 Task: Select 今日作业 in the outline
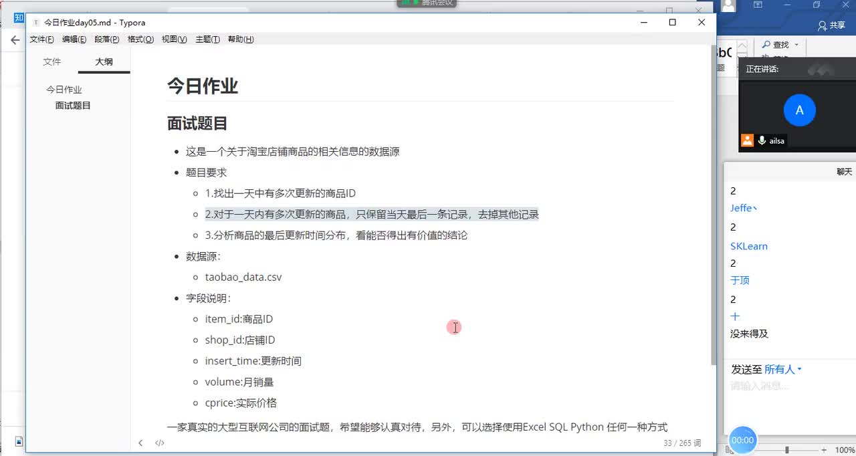pos(64,90)
